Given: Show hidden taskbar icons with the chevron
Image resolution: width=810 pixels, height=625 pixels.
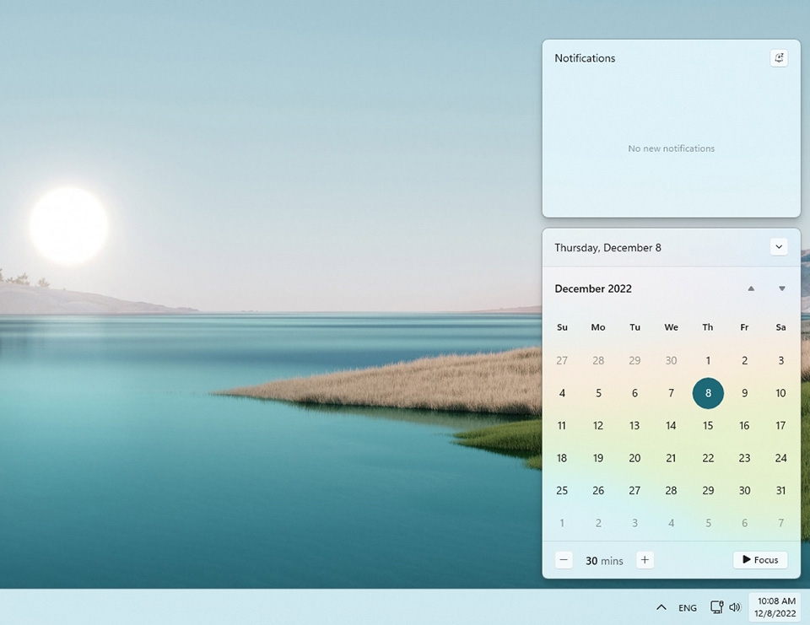Looking at the screenshot, I should [661, 607].
